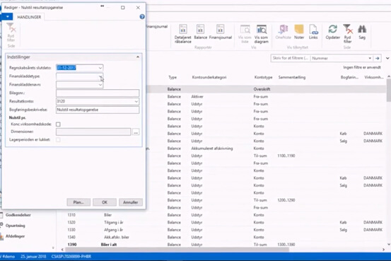Open Afdelinger in navigation pane

click(x=16, y=236)
